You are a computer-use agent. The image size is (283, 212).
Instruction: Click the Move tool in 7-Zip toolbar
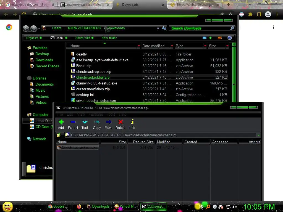108,124
